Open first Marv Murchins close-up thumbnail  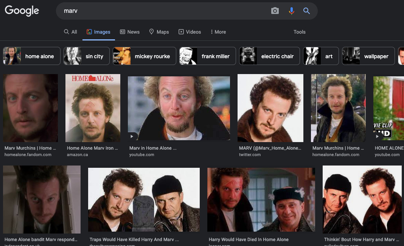(30, 108)
